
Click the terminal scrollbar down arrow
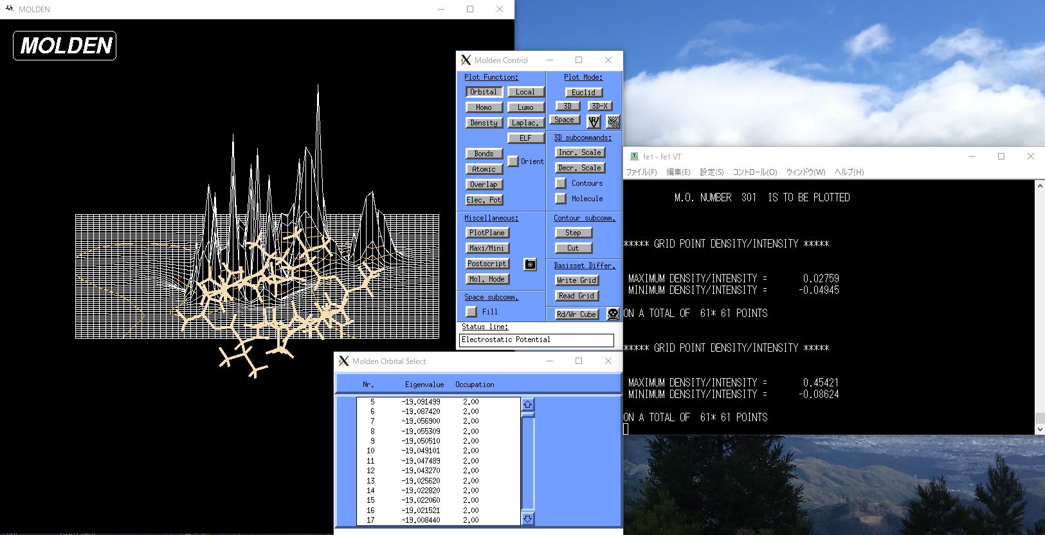(1039, 429)
